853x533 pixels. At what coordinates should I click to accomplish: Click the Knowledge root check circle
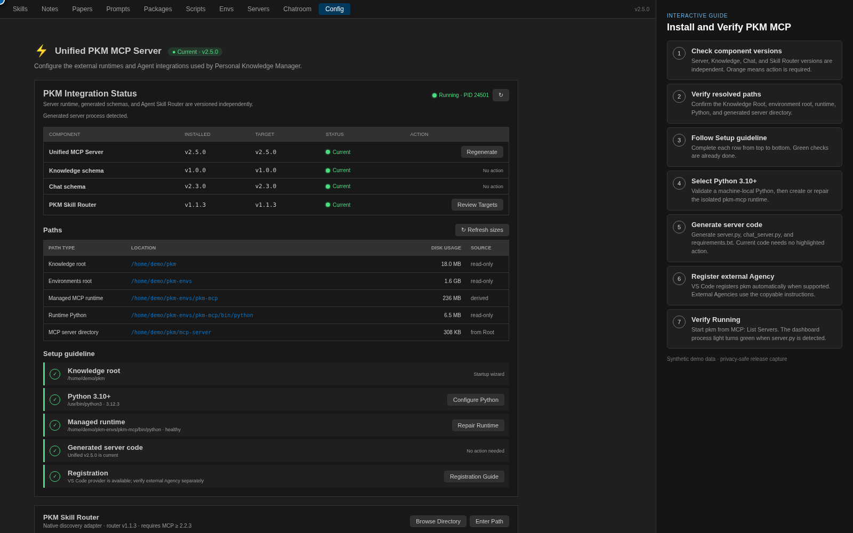[55, 374]
